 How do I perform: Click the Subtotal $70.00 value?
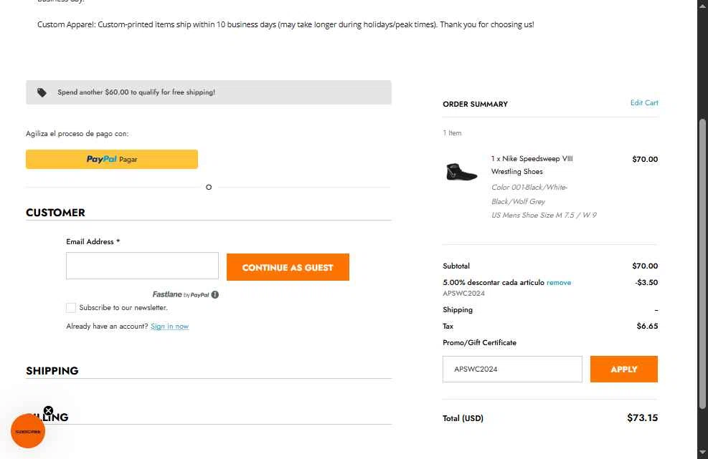pyautogui.click(x=645, y=266)
